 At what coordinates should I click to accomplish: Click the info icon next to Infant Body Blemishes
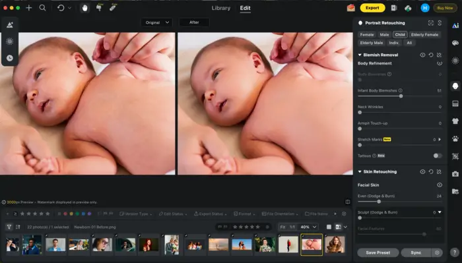pyautogui.click(x=401, y=90)
